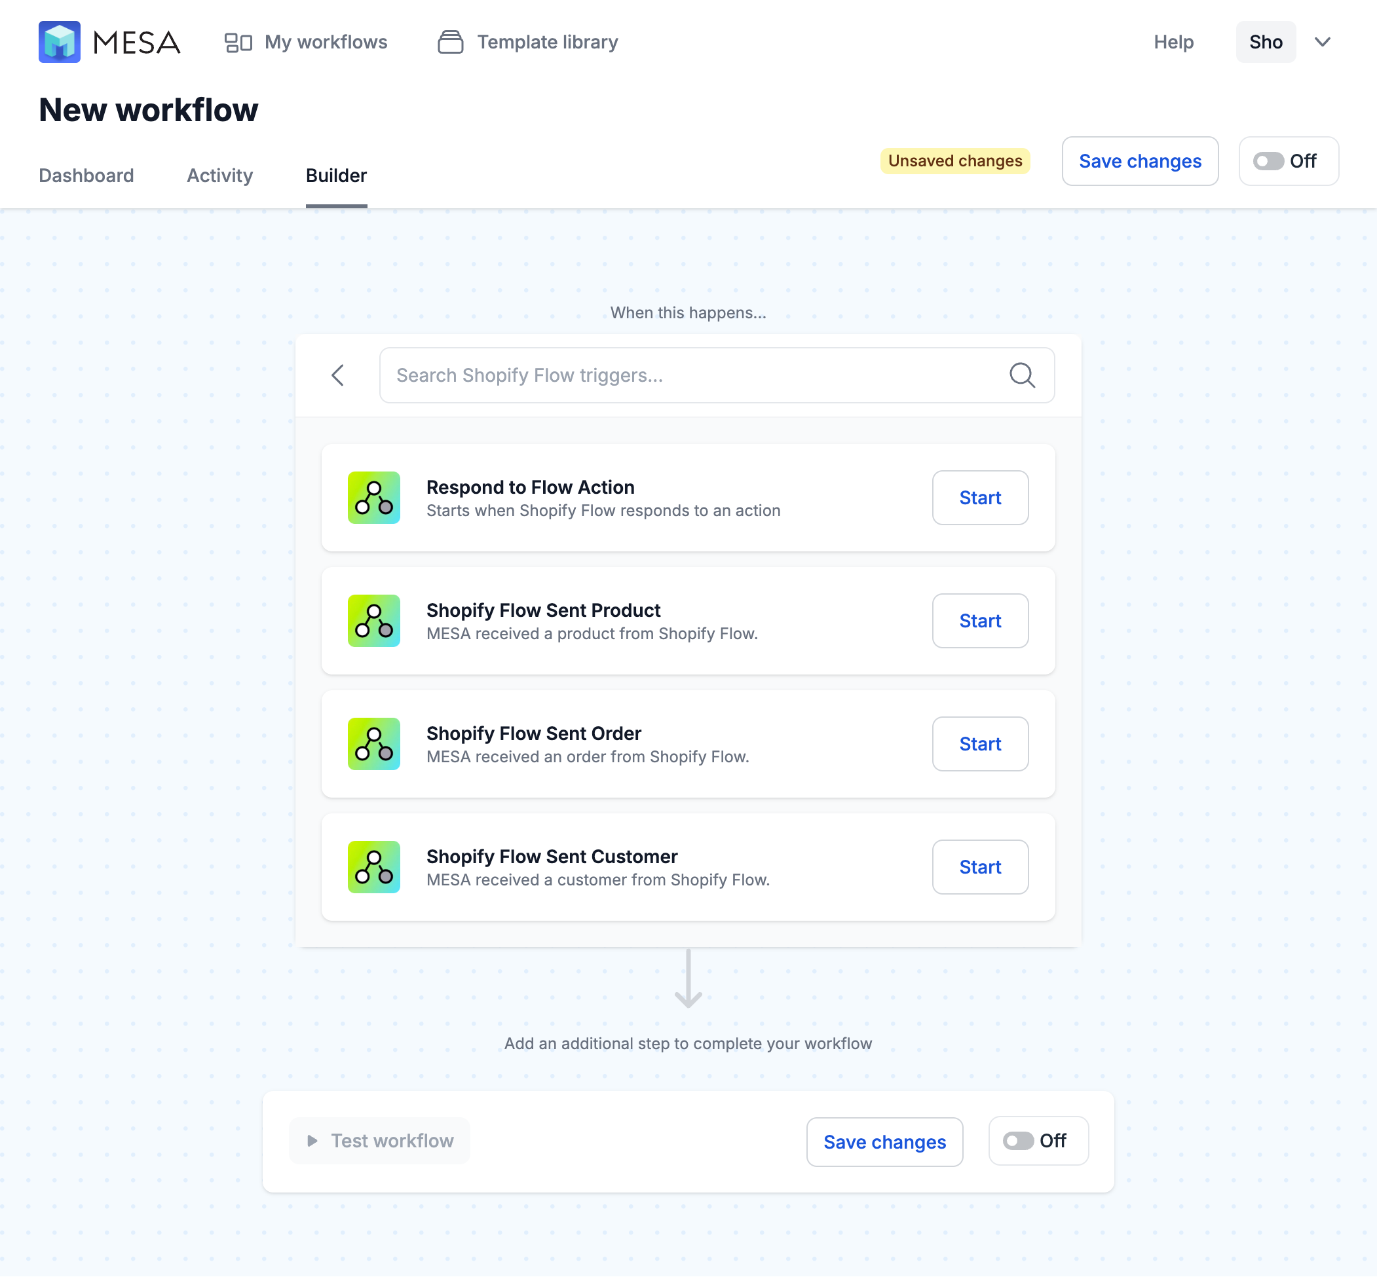The image size is (1377, 1277).
Task: Switch to the Activity tab
Action: [220, 176]
